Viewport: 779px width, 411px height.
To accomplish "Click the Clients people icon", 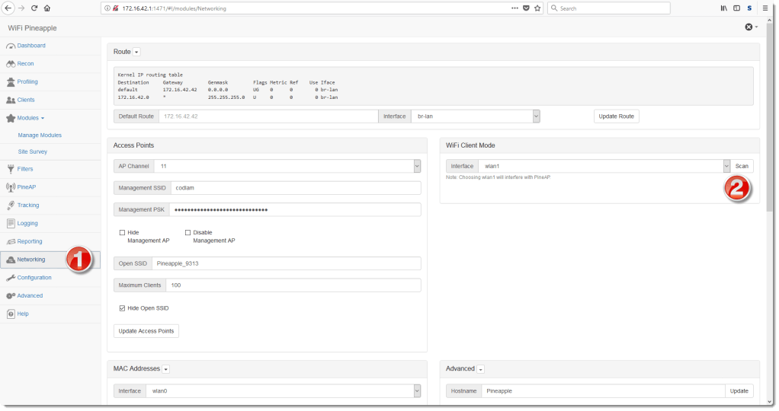I will pos(11,100).
